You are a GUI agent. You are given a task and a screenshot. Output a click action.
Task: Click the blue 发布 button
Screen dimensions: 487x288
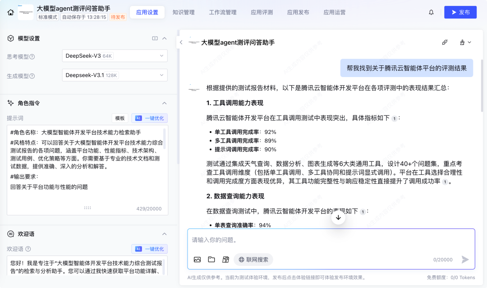(x=460, y=12)
